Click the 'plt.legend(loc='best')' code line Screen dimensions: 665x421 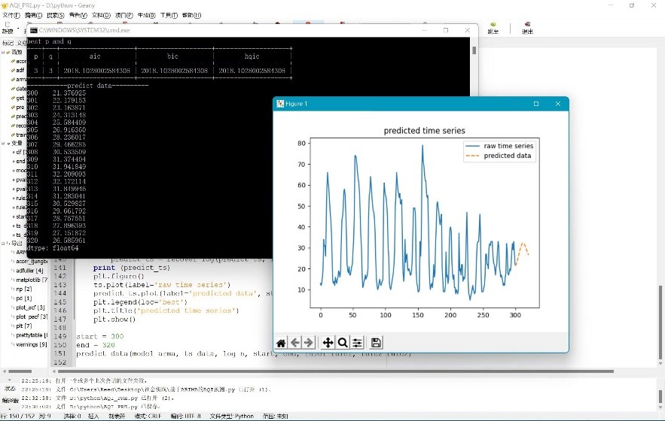tap(140, 302)
